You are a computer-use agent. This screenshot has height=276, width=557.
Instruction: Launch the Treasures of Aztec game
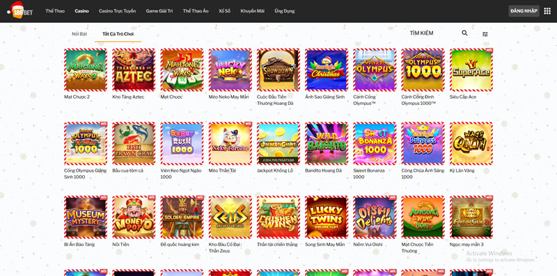(x=134, y=70)
